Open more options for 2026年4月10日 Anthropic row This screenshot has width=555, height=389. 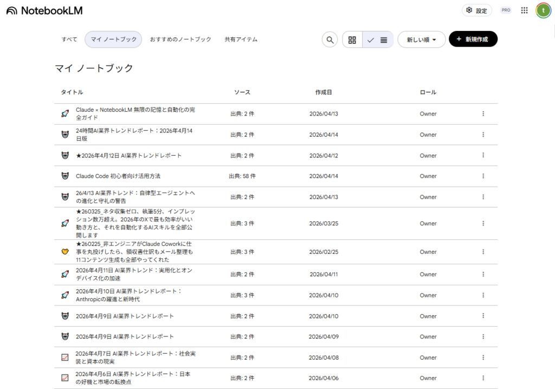point(483,295)
